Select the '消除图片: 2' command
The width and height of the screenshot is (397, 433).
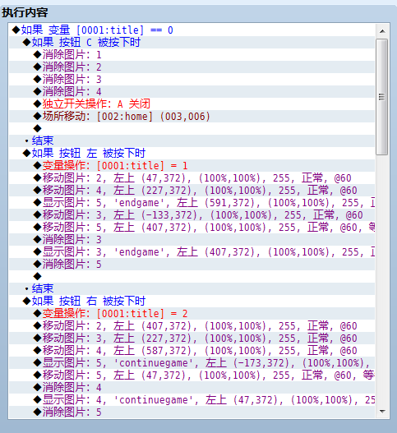click(x=192, y=67)
